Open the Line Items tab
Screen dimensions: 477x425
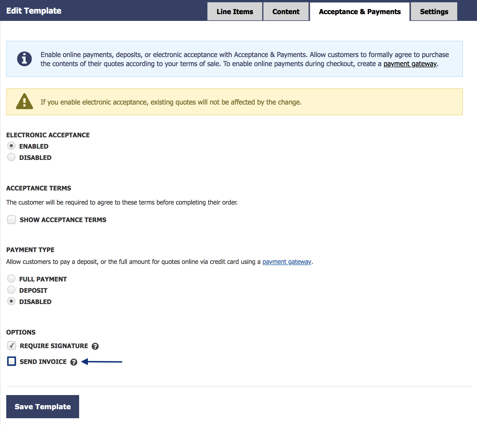(x=235, y=12)
